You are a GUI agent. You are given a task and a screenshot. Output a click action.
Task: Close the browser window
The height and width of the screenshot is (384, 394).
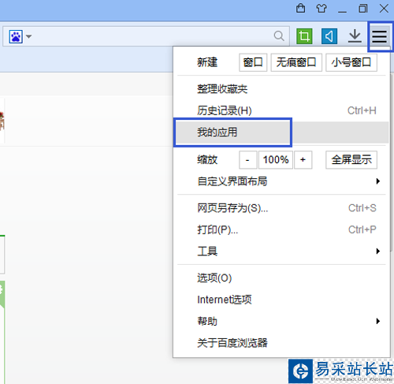[x=384, y=9]
